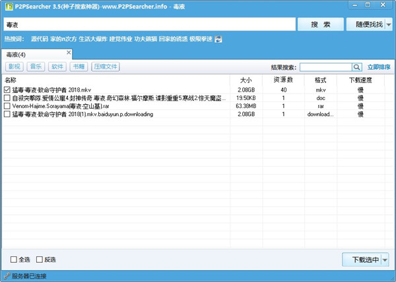Viewport: 396px width, 282px height.
Task: Click hot word 回家的诱惑
Action: point(173,39)
